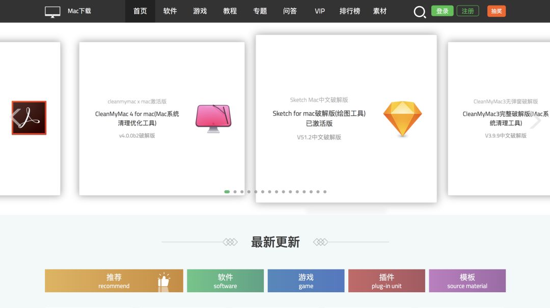Open the 教程 nav item
Image resolution: width=550 pixels, height=308 pixels.
[x=230, y=11]
